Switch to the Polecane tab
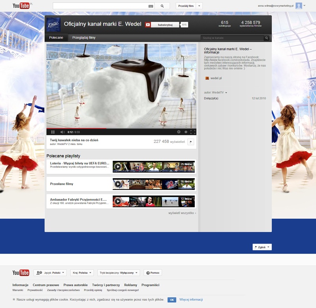Screen dimensions: 316x308 point(56,38)
